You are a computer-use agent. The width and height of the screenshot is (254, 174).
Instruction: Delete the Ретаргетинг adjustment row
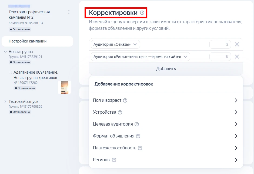(237, 57)
